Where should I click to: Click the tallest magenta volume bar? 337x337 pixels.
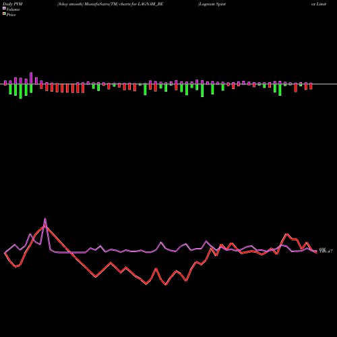tap(31, 78)
